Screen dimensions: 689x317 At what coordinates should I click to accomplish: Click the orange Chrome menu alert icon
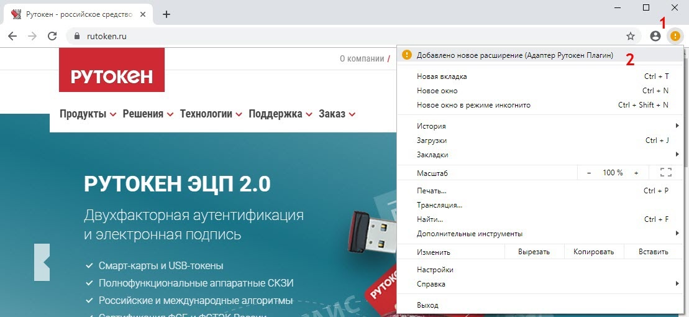coord(675,36)
